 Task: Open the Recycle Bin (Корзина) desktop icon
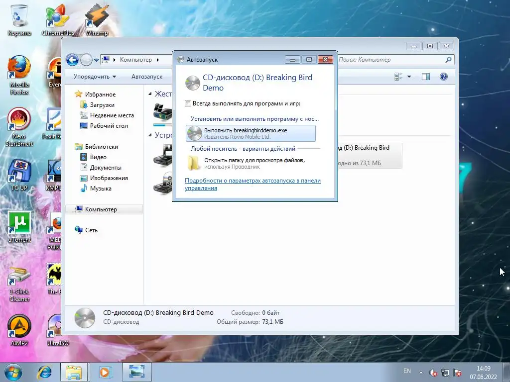point(19,19)
